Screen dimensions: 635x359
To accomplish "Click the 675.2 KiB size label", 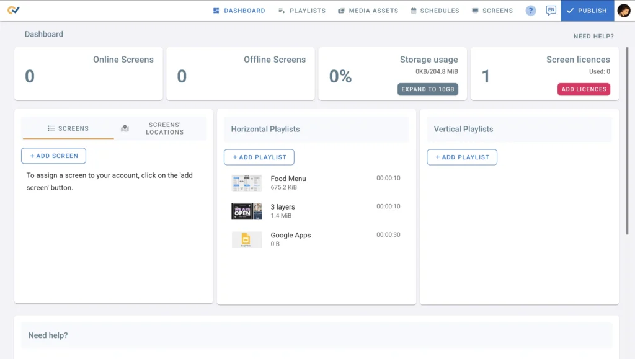I will [x=283, y=187].
